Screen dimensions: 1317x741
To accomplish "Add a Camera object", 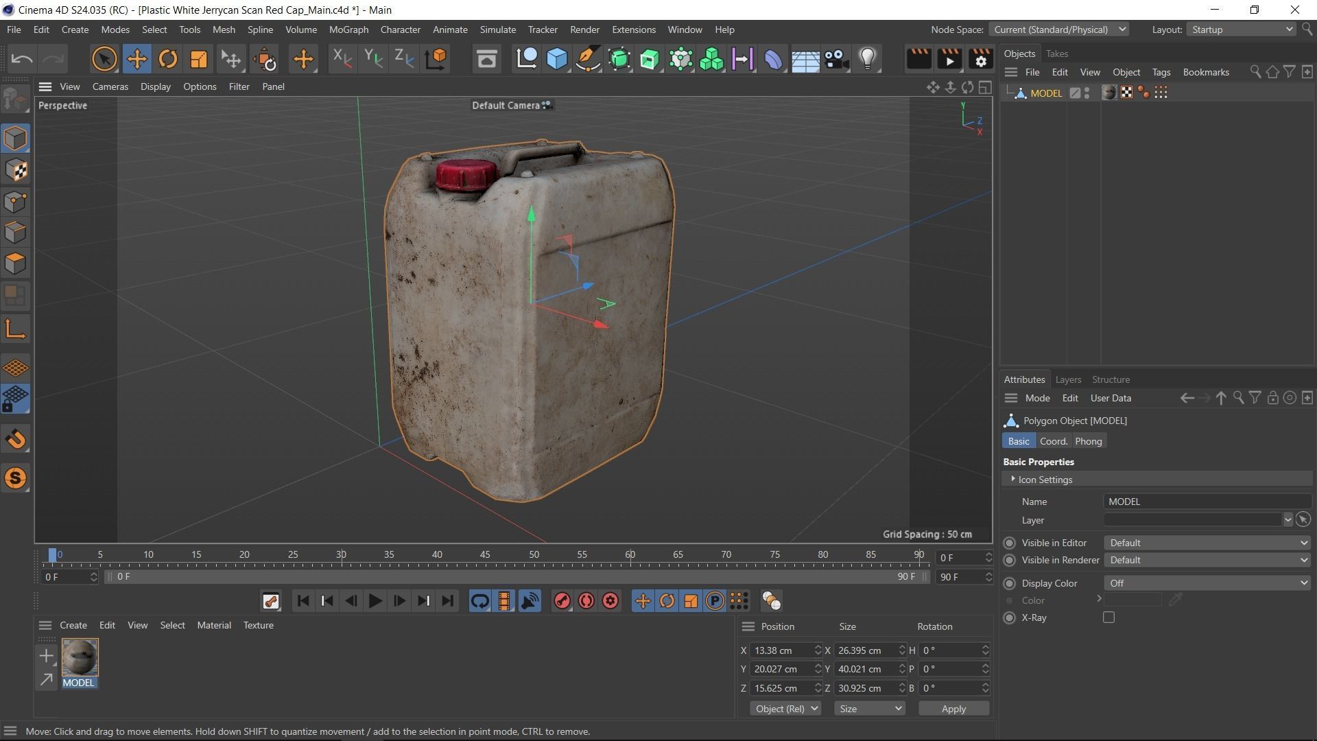I will click(x=836, y=59).
